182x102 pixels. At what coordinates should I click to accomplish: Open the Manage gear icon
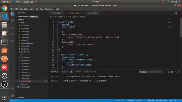[12, 95]
